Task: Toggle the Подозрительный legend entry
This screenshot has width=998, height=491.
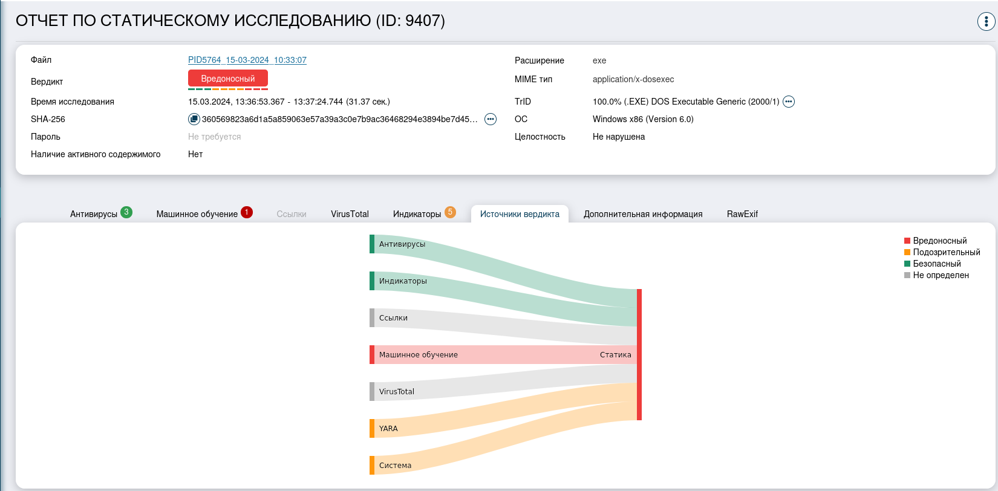Action: [946, 252]
